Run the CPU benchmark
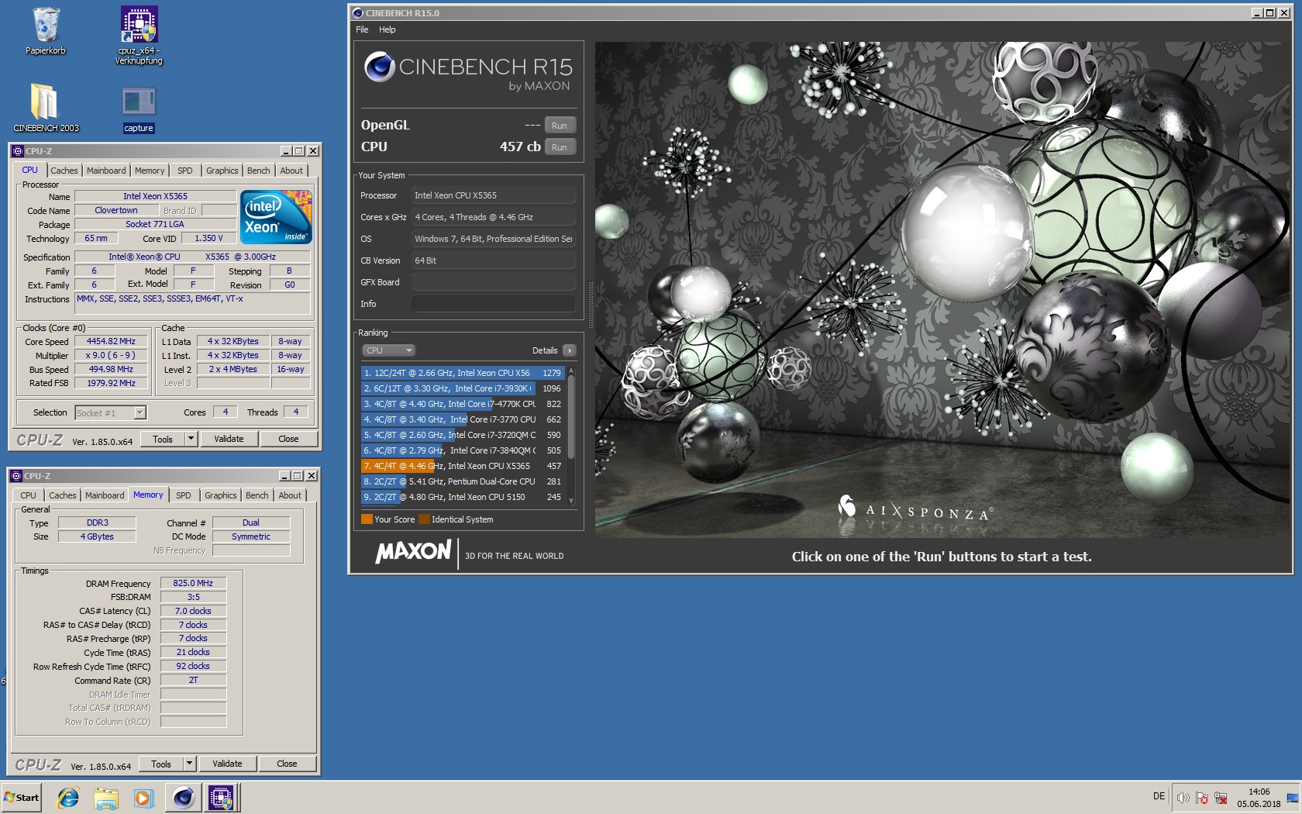This screenshot has width=1302, height=814. 560,147
